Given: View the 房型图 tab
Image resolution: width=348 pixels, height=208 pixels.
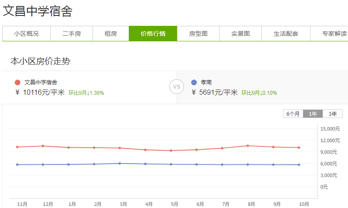Looking at the screenshot, I should [x=198, y=34].
